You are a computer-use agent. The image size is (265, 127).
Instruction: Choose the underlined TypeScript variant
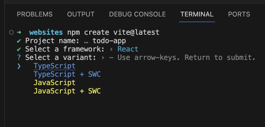(55, 66)
